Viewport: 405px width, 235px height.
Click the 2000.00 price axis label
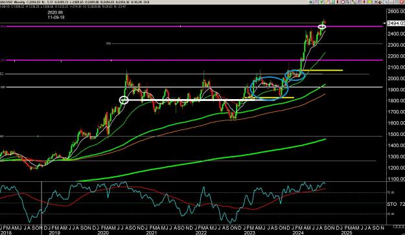click(396, 78)
